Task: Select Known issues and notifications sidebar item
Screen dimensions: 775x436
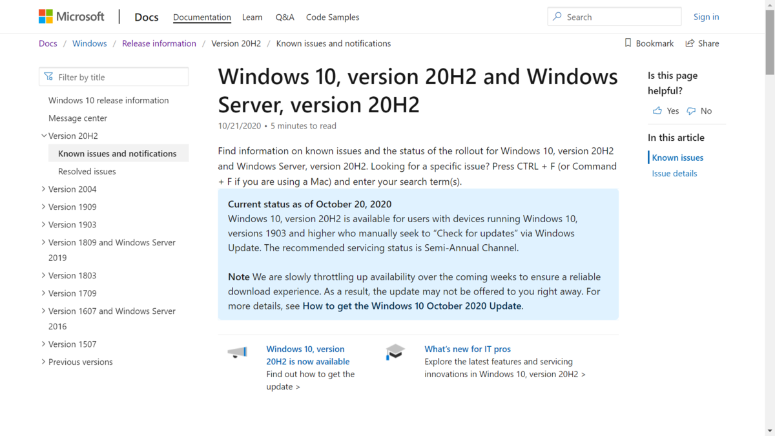Action: 118,154
